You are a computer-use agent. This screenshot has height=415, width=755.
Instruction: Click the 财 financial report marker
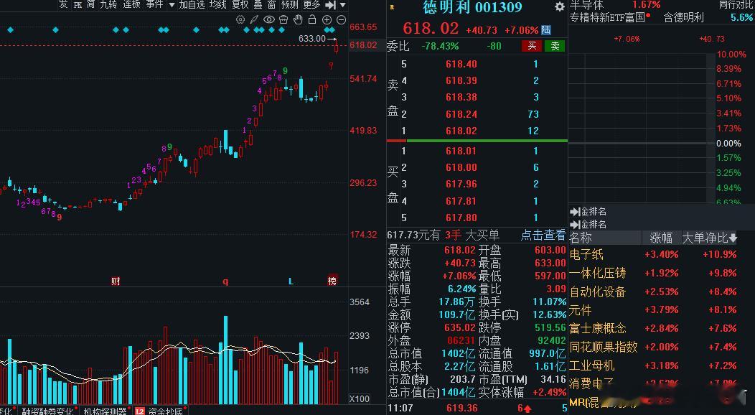[x=116, y=281]
